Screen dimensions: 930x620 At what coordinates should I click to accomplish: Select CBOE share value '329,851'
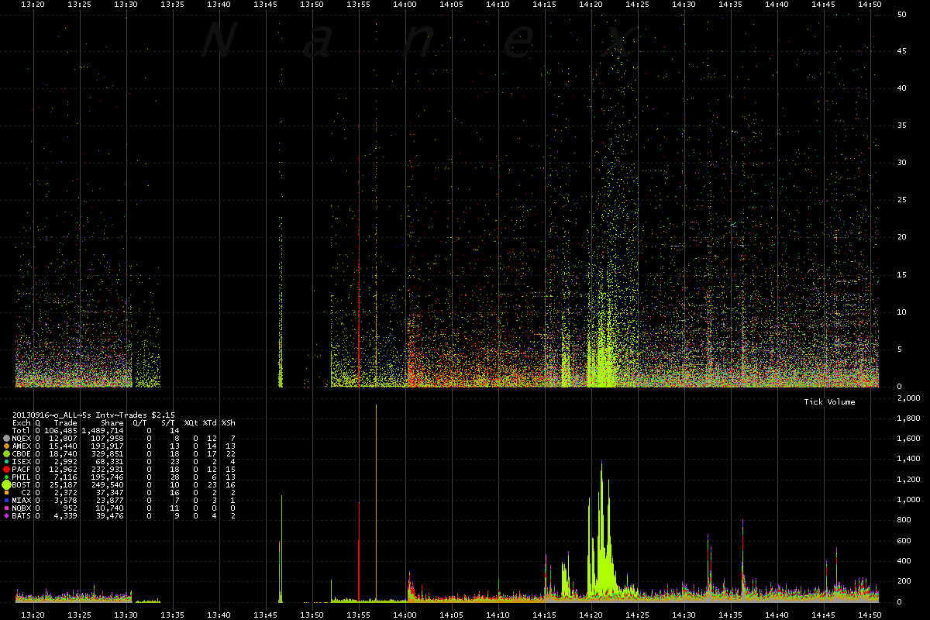(x=108, y=454)
